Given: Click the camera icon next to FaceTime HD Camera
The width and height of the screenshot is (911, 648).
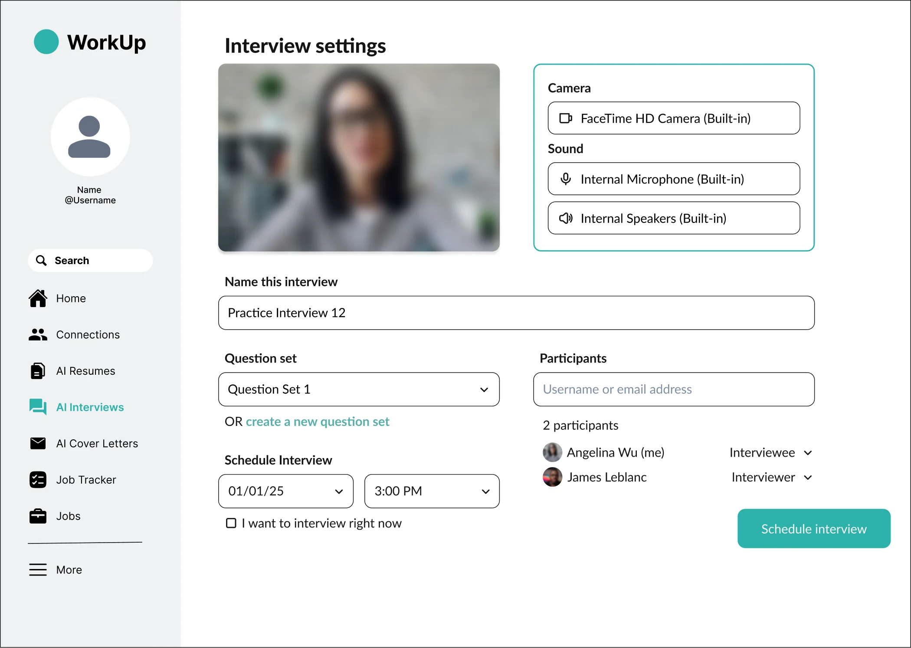Looking at the screenshot, I should pos(565,118).
